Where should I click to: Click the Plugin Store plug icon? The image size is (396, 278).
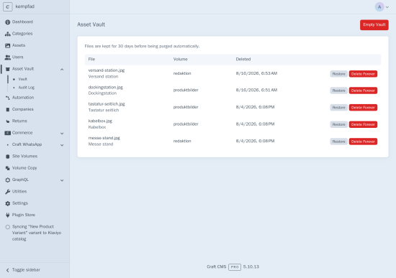pyautogui.click(x=8, y=215)
